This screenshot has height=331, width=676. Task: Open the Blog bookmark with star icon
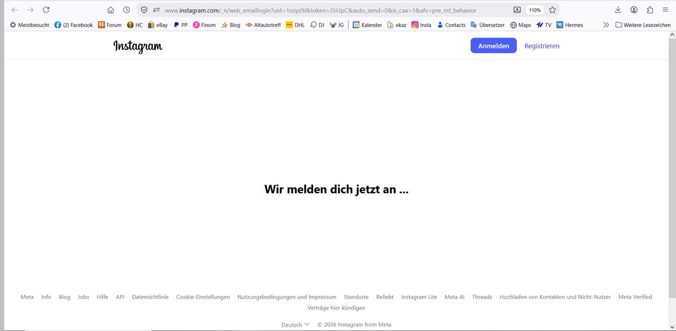click(230, 25)
